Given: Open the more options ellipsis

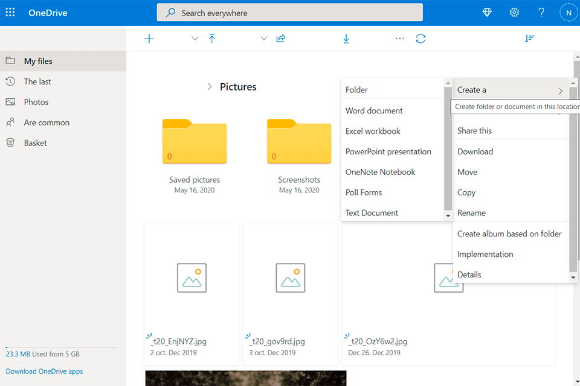Looking at the screenshot, I should point(400,39).
